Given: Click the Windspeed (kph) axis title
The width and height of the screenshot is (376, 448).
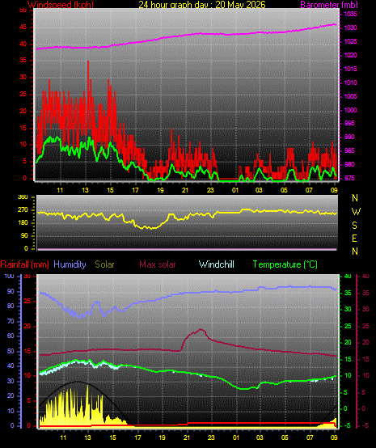Looking at the screenshot, I should coord(61,5).
